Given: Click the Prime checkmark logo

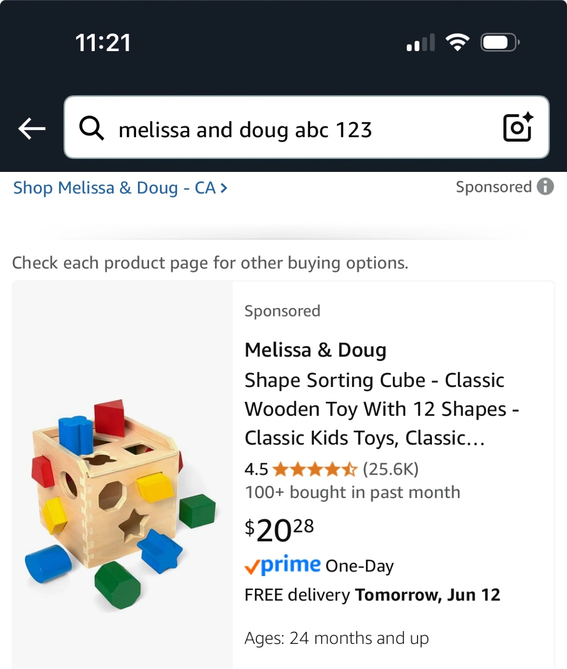Looking at the screenshot, I should point(282,565).
